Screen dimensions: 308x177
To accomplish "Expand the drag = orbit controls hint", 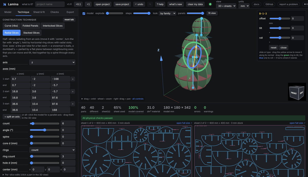I will click(x=106, y=99).
